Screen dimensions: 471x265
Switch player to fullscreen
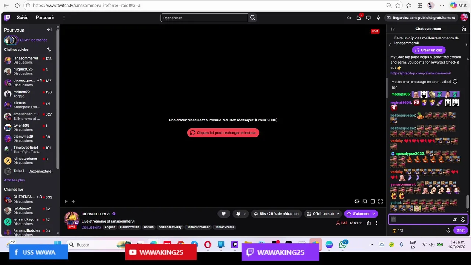pos(380,201)
